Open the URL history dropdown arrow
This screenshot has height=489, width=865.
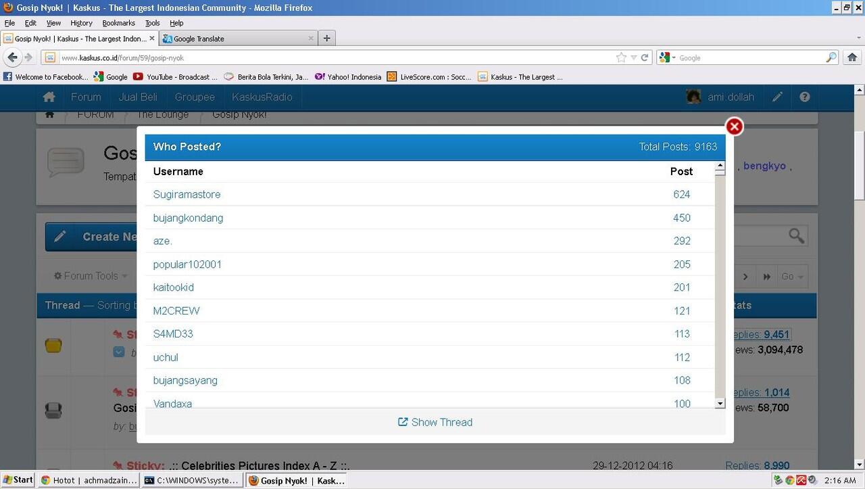tap(634, 57)
